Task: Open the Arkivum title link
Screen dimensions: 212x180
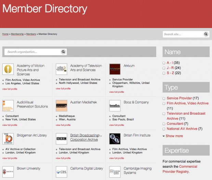Action: [129, 66]
